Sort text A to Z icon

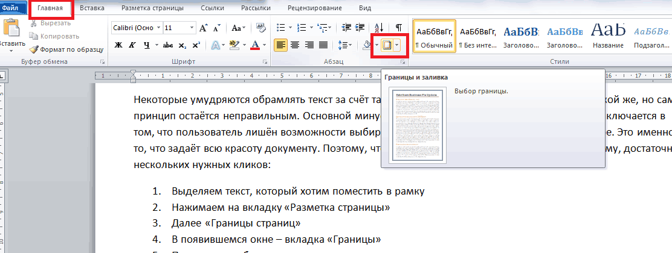(380, 28)
